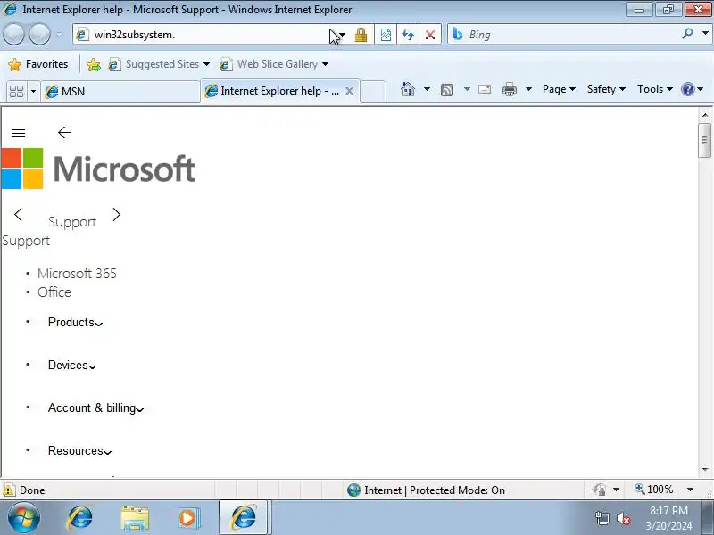Click the Internet Protected Mode zone

(426, 490)
